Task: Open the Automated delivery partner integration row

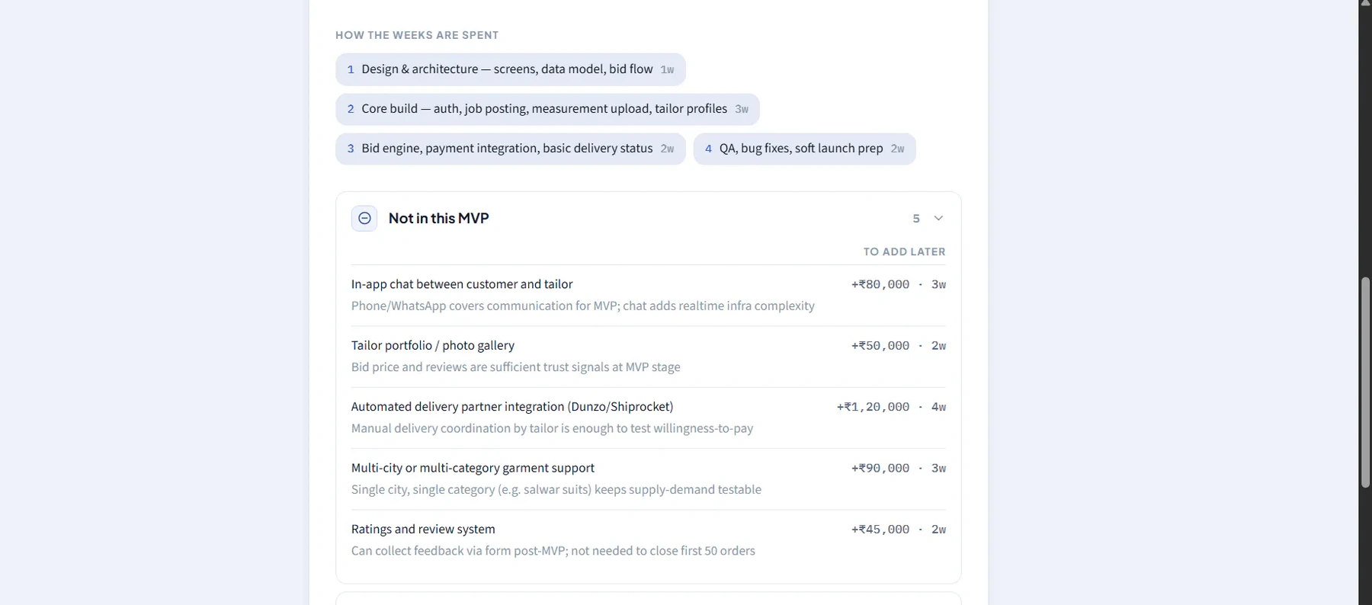Action: pos(648,418)
